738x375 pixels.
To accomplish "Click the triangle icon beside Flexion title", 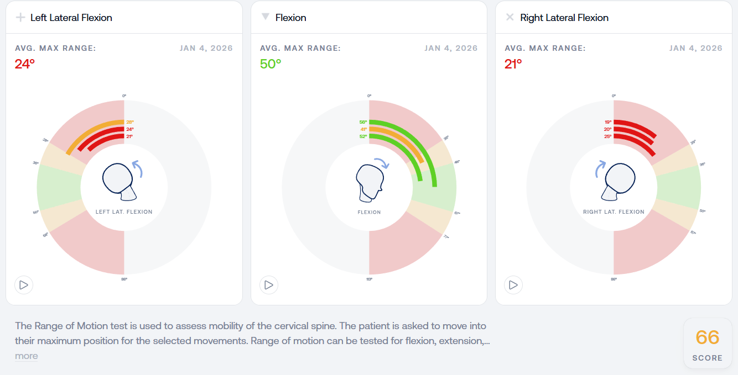I will 265,17.
